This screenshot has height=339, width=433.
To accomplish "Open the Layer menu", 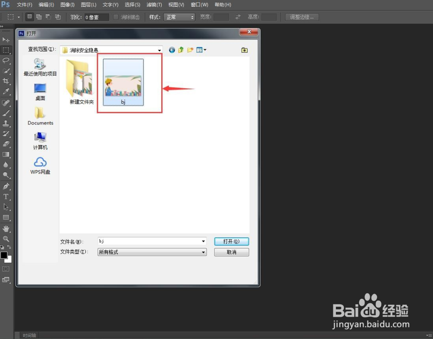I will [x=89, y=5].
